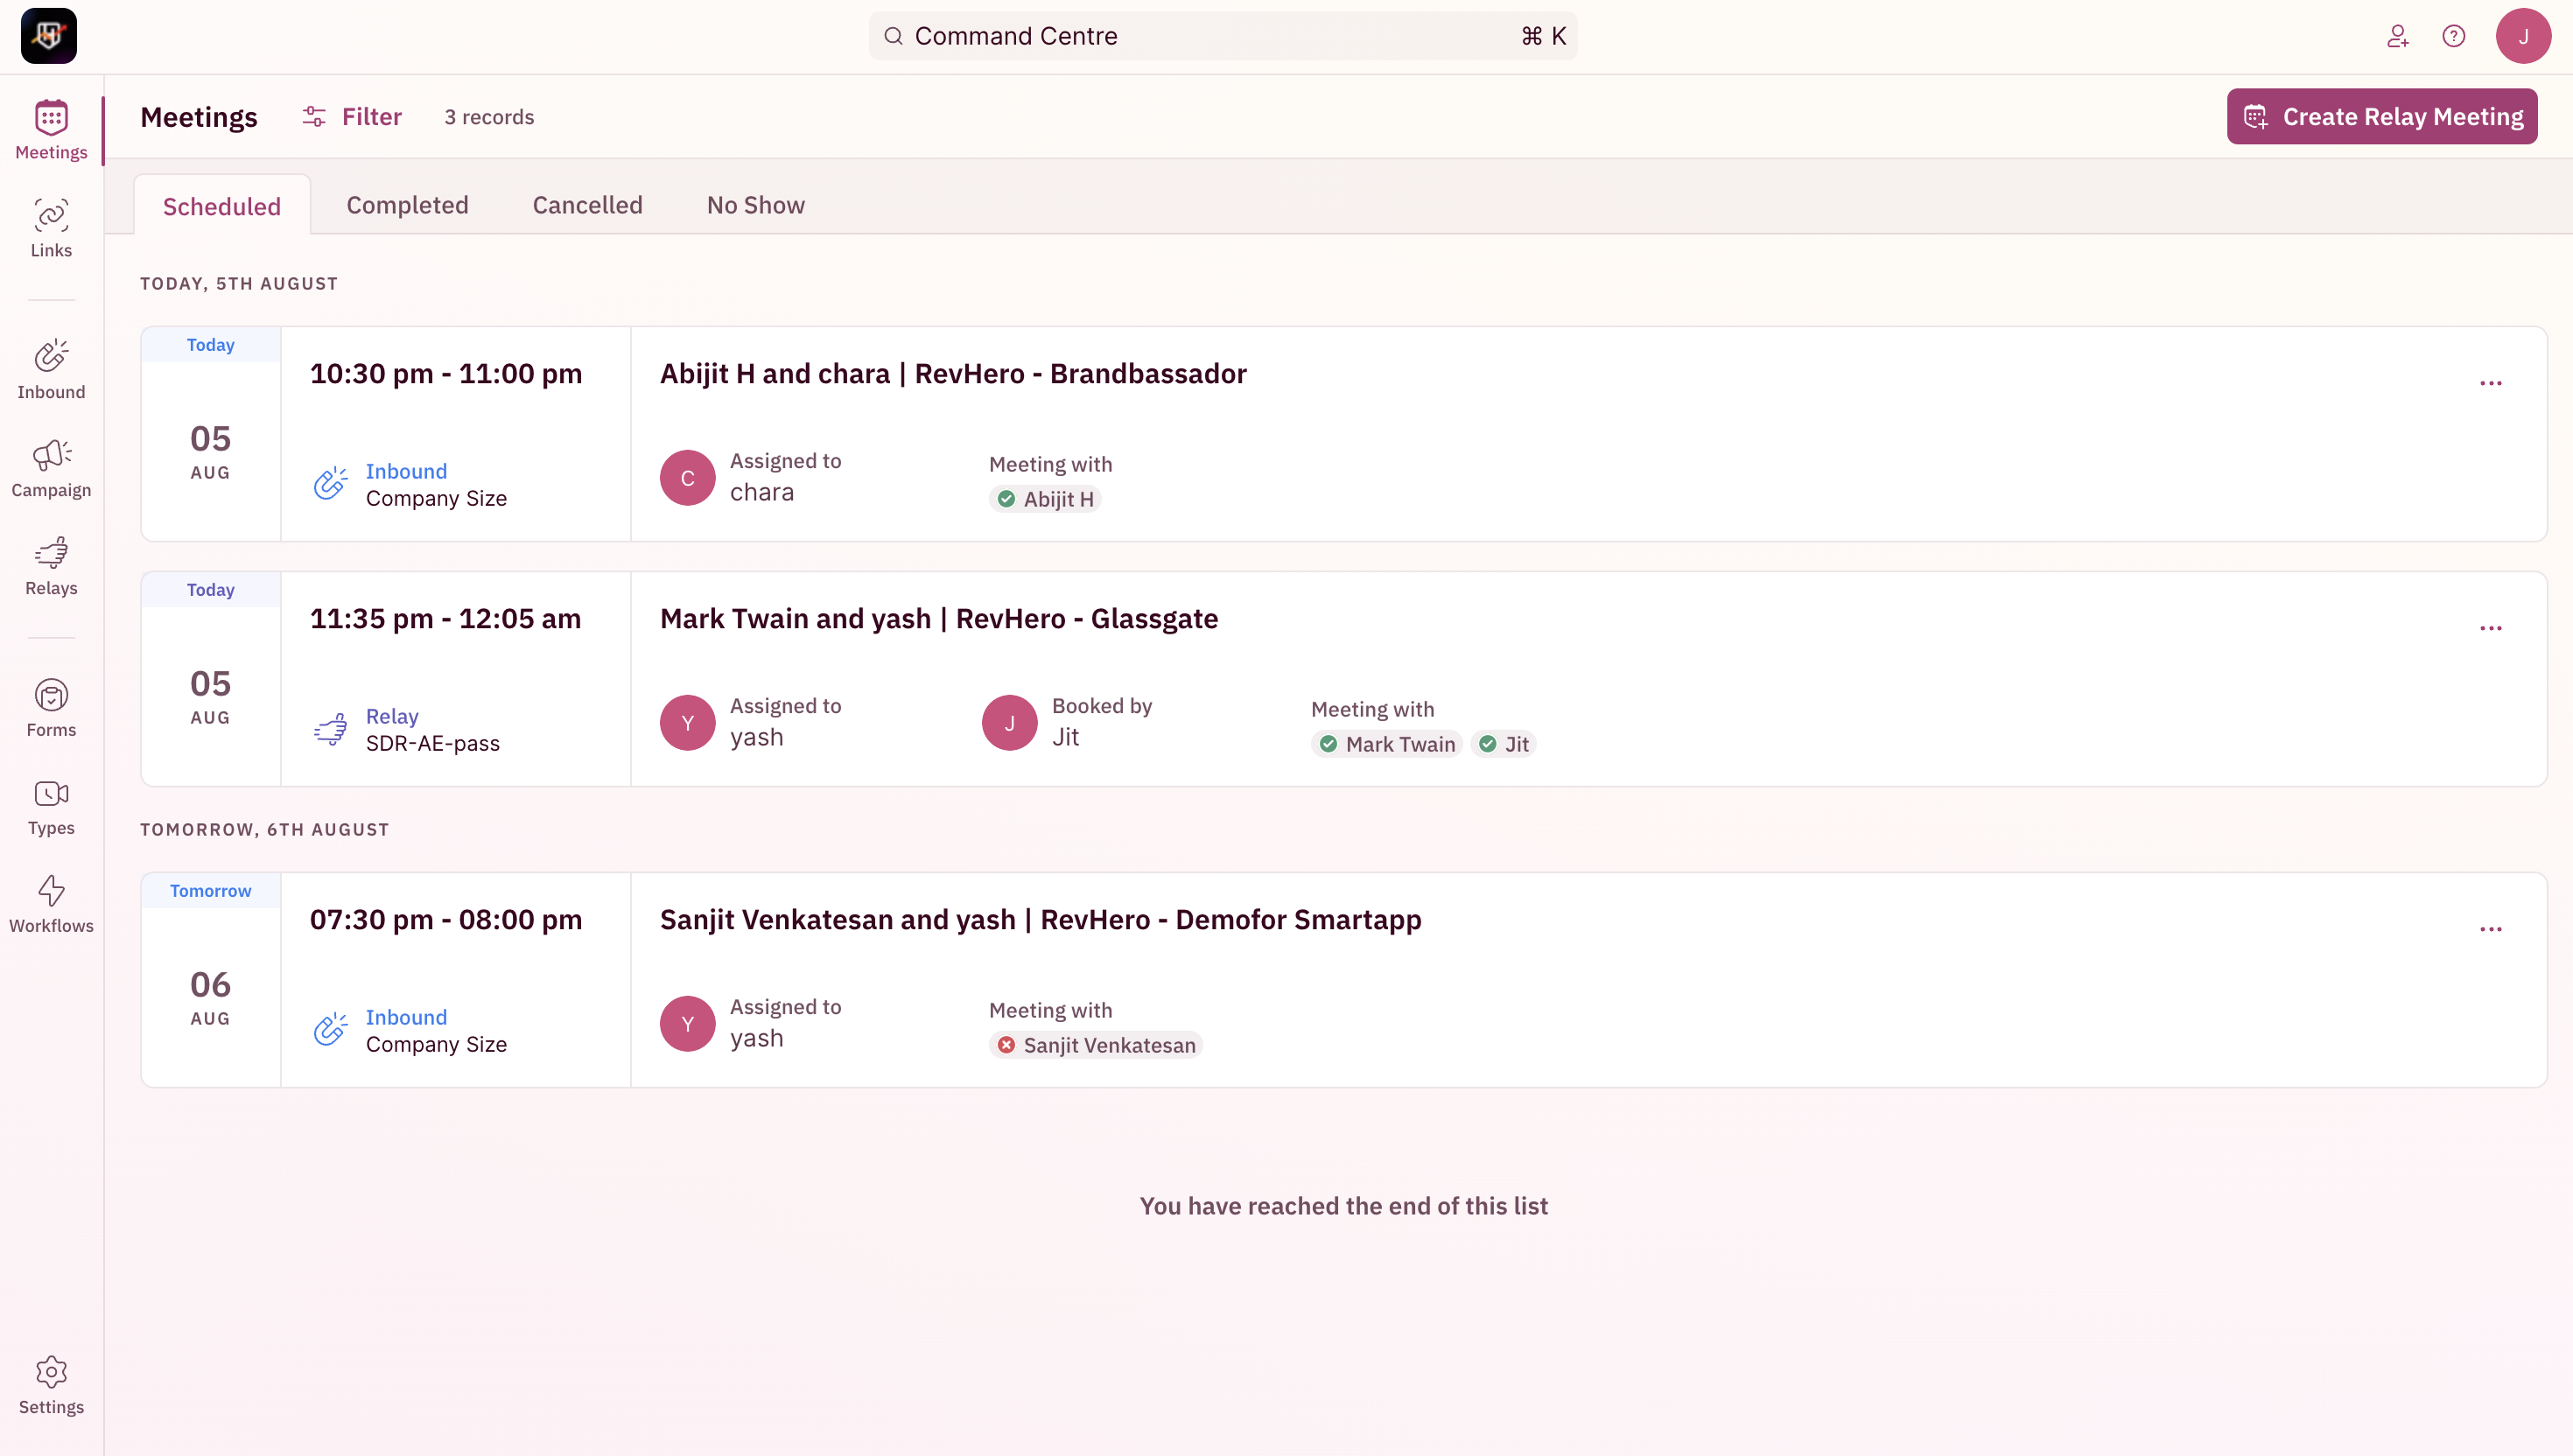Viewport: 2573px width, 1456px height.
Task: Open the Meetings sidebar section
Action: pyautogui.click(x=51, y=130)
